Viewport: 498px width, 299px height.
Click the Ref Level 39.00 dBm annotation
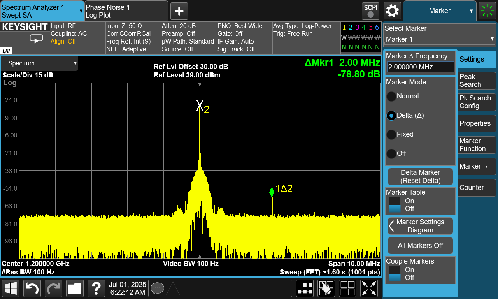coord(187,75)
